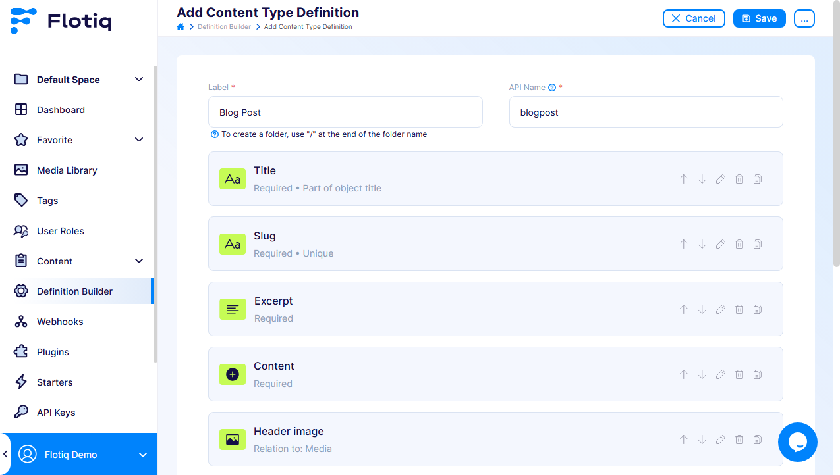
Task: Open Webhooks from the sidebar
Action: [61, 321]
